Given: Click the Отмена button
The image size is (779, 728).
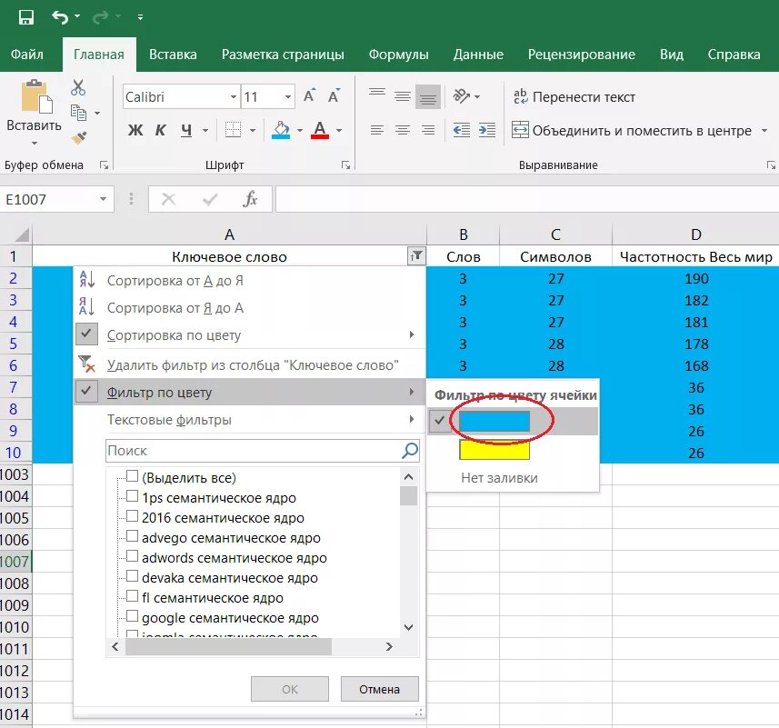Looking at the screenshot, I should coord(380,689).
